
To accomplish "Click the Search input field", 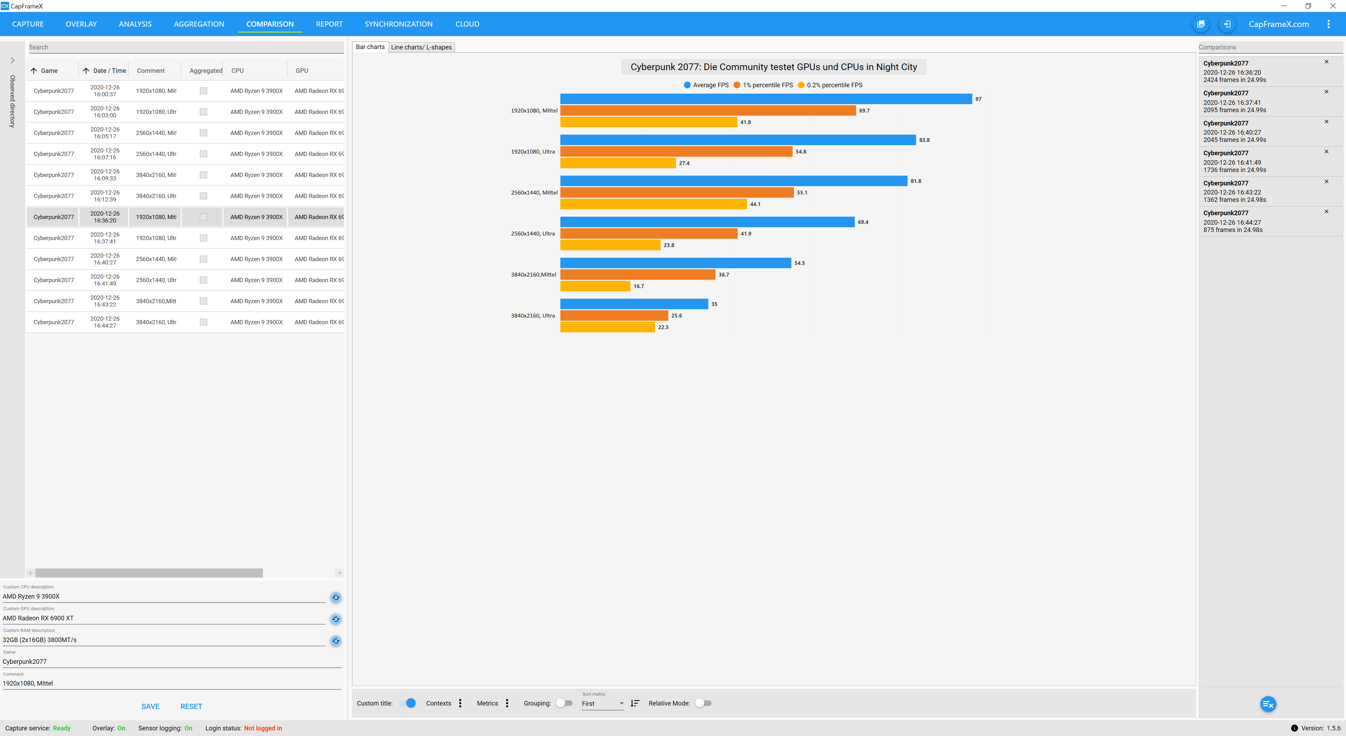I will (x=185, y=47).
